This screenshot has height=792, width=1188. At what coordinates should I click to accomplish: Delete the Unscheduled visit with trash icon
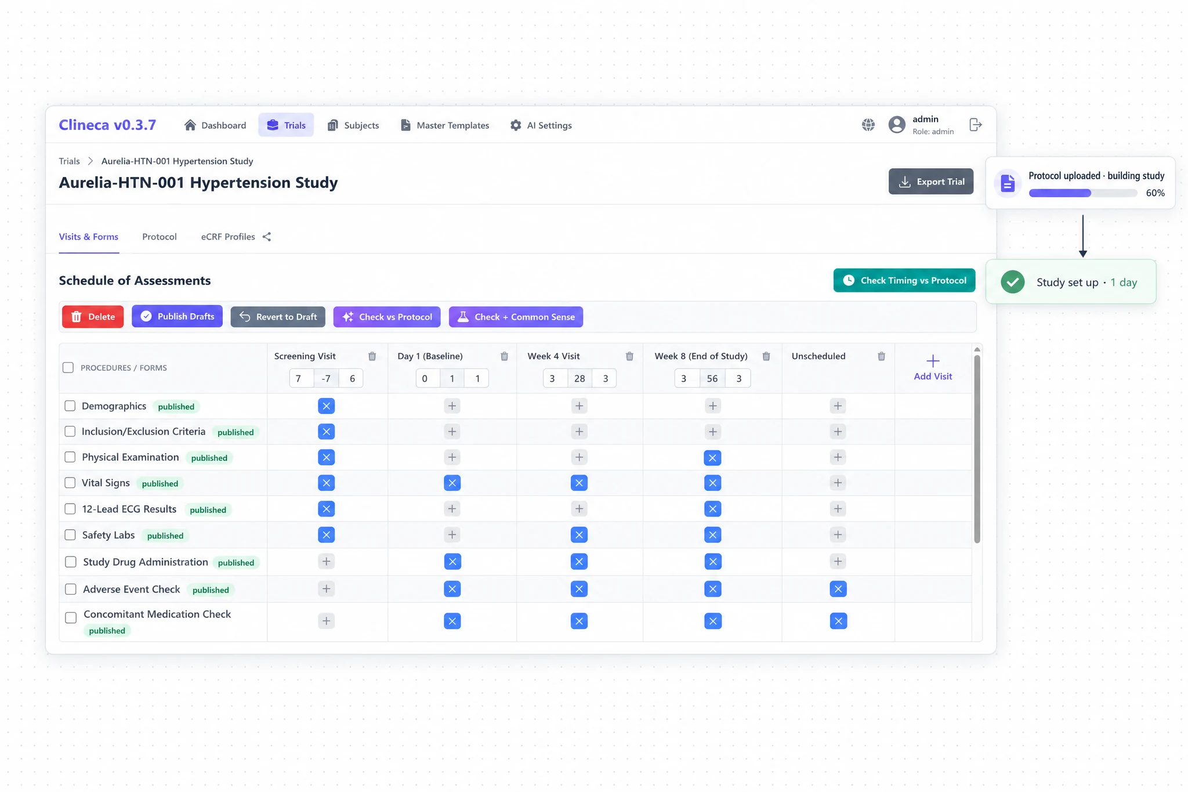coord(882,356)
